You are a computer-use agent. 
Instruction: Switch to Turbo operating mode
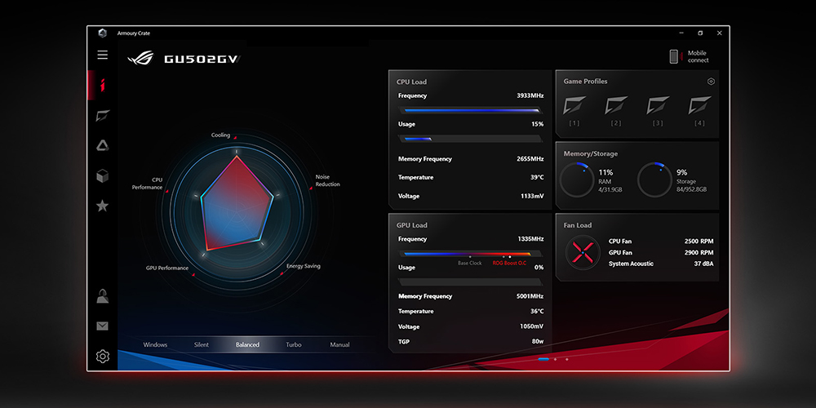tap(294, 344)
